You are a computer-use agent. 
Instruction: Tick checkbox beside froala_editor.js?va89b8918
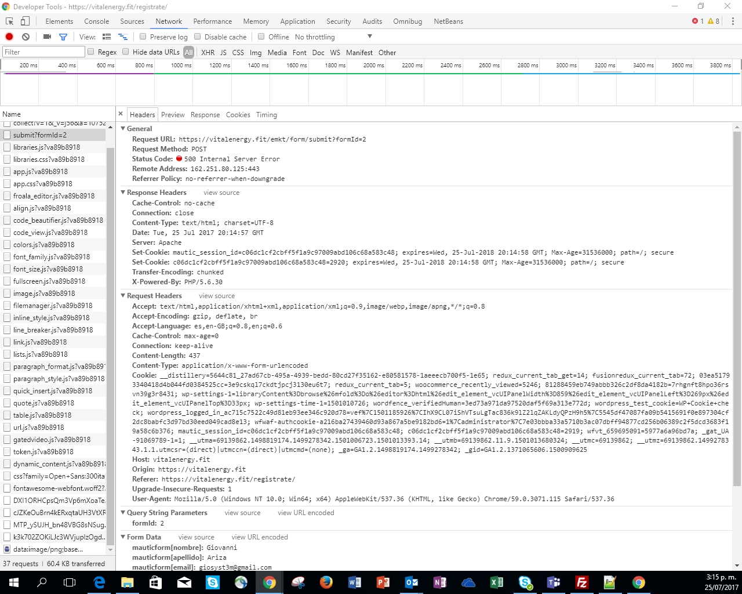[x=7, y=196]
